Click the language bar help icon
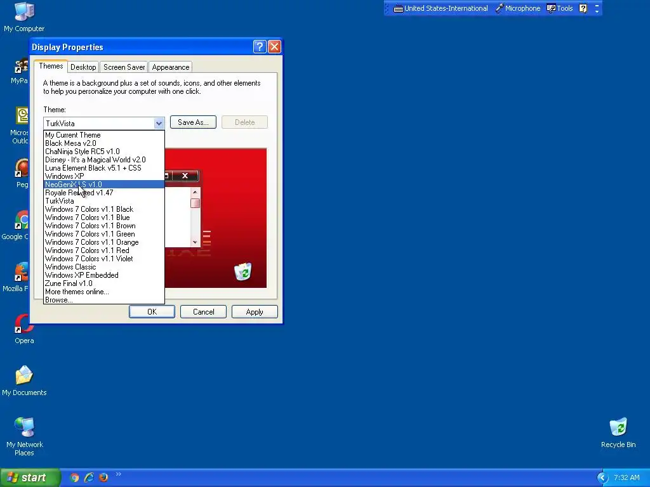The image size is (650, 487). click(583, 8)
